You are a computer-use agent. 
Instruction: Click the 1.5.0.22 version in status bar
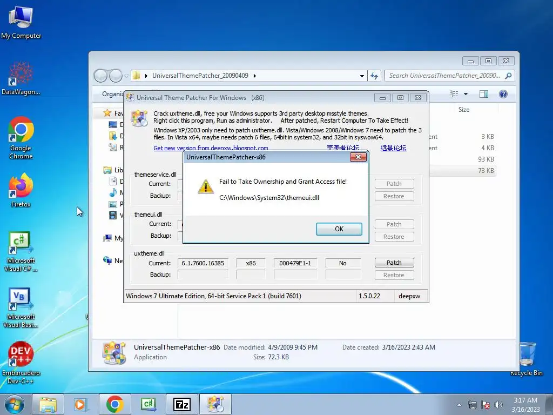pyautogui.click(x=369, y=296)
